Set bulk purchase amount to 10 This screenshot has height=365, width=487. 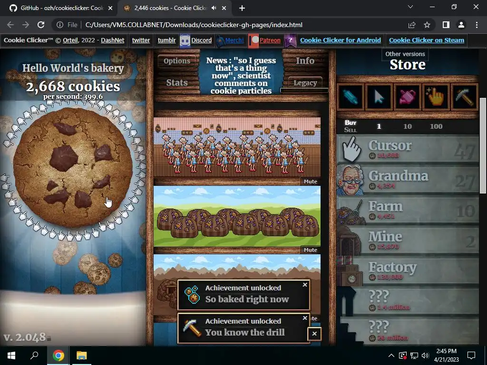pos(408,126)
